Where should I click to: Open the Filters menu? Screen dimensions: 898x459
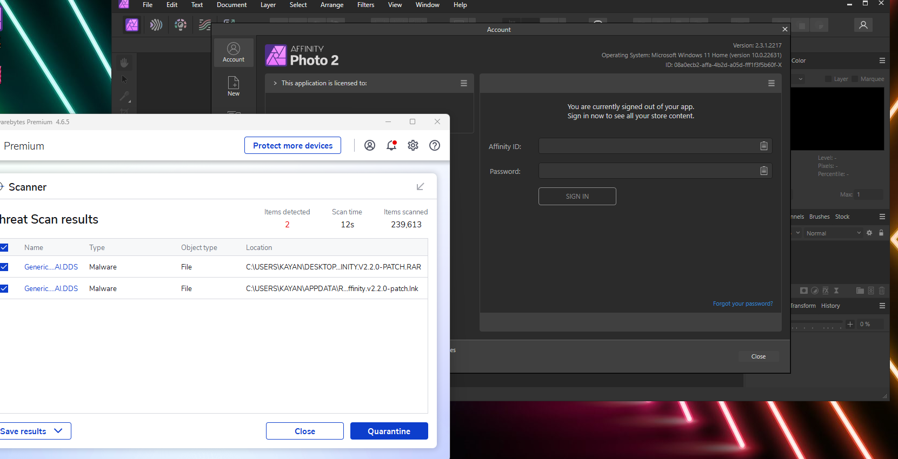366,5
